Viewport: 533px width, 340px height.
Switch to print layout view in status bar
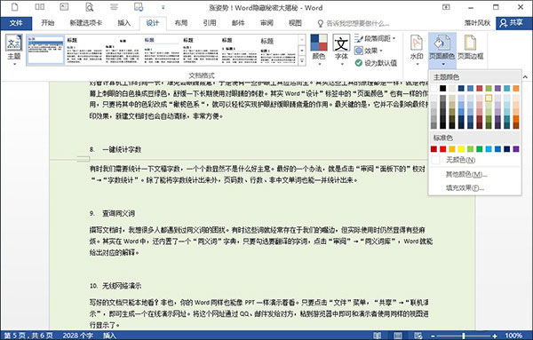pyautogui.click(x=398, y=336)
